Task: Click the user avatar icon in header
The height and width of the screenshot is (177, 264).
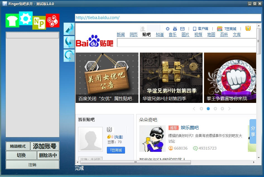Action: click(x=143, y=29)
